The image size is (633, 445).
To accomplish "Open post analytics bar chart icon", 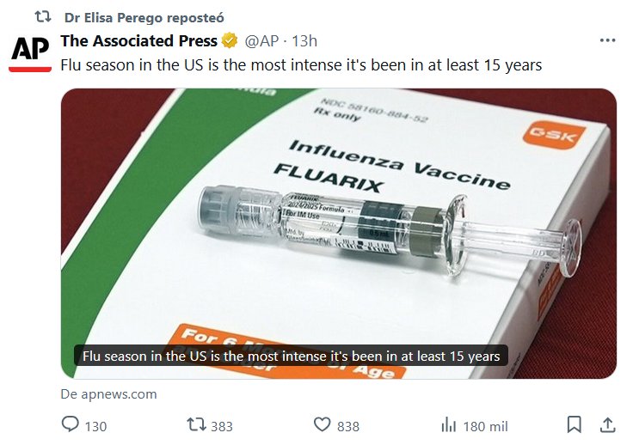I will (448, 425).
